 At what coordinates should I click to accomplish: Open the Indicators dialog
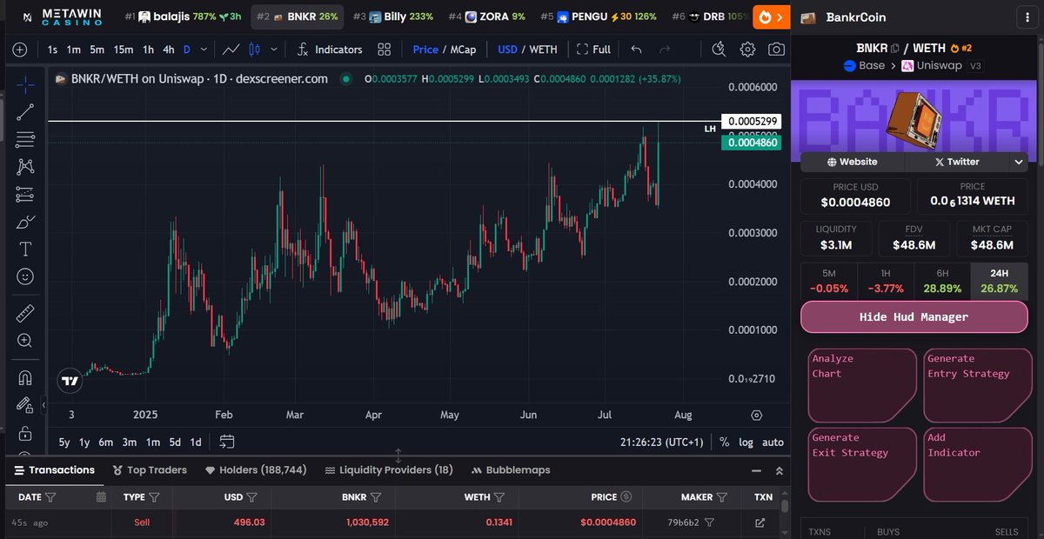pyautogui.click(x=330, y=50)
